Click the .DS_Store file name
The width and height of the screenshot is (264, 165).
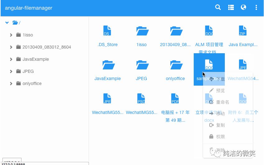click(x=108, y=45)
